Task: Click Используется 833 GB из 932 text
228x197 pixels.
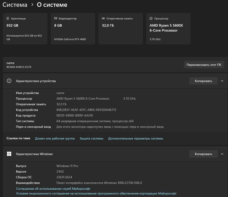Action: pyautogui.click(x=24, y=37)
